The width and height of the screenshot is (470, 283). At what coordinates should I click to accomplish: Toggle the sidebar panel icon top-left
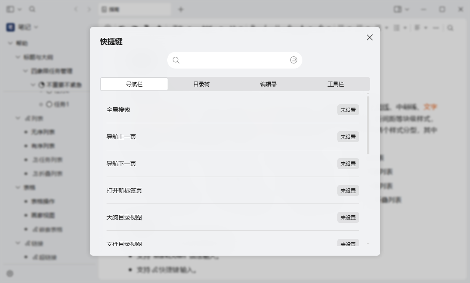click(9, 9)
